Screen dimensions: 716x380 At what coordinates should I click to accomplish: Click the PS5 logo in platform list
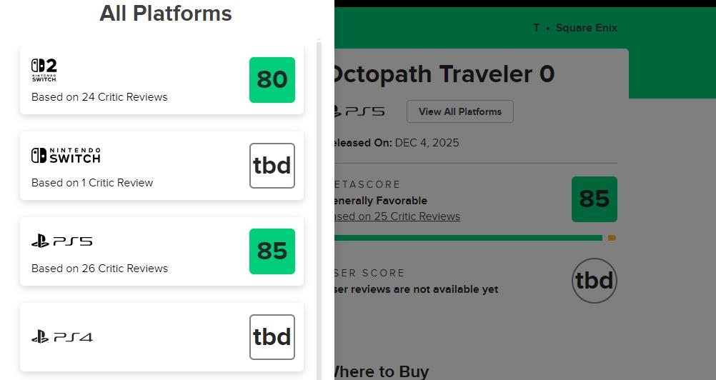[x=61, y=241]
